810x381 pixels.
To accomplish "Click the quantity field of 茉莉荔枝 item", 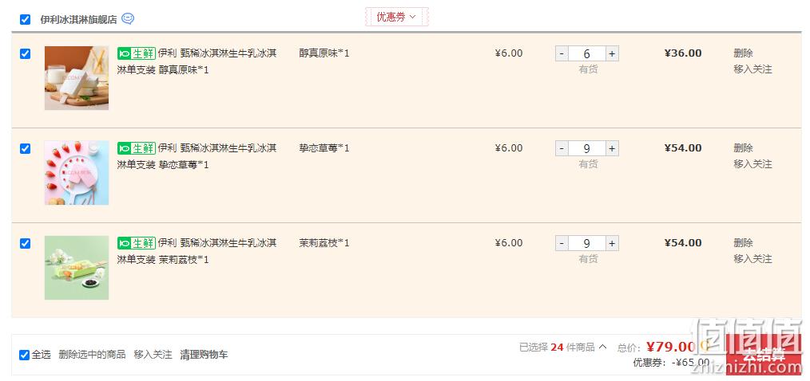I will 587,243.
